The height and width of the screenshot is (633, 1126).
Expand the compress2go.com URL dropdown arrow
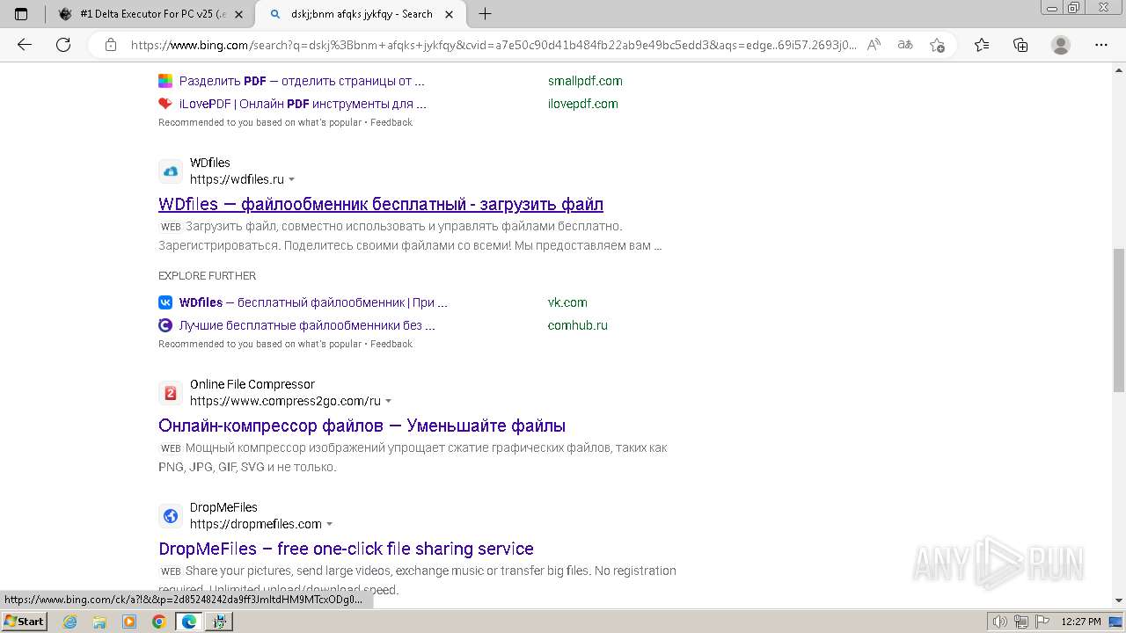coord(389,401)
